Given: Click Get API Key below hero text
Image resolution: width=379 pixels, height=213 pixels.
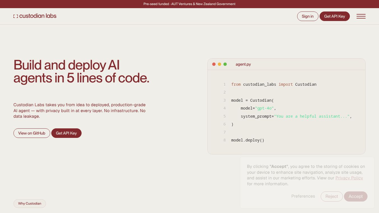Looking at the screenshot, I should tap(66, 133).
